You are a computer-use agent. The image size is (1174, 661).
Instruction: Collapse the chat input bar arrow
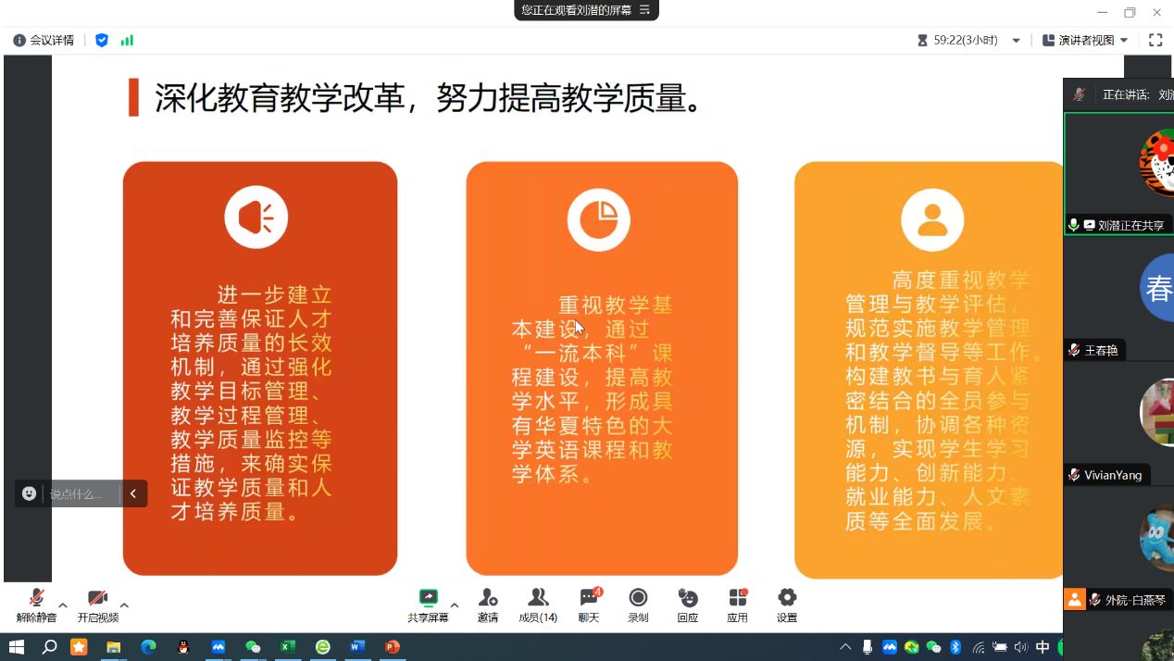(133, 493)
